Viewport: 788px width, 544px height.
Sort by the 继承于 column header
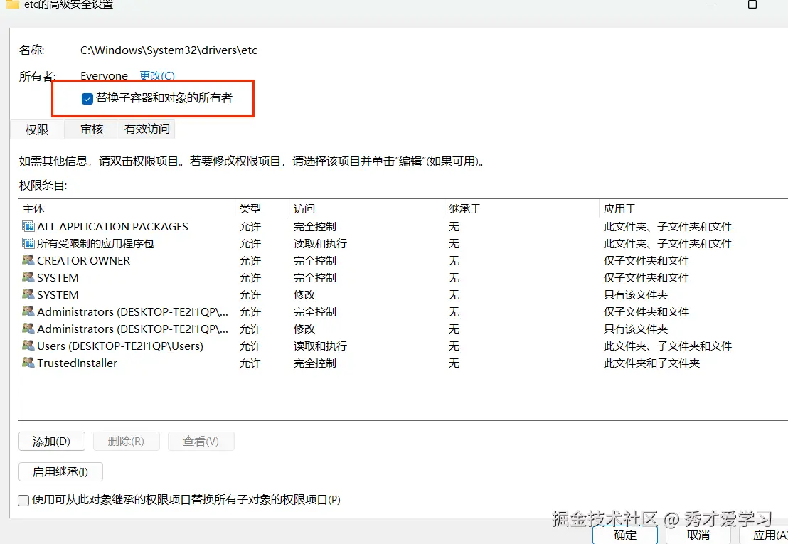[x=521, y=208]
